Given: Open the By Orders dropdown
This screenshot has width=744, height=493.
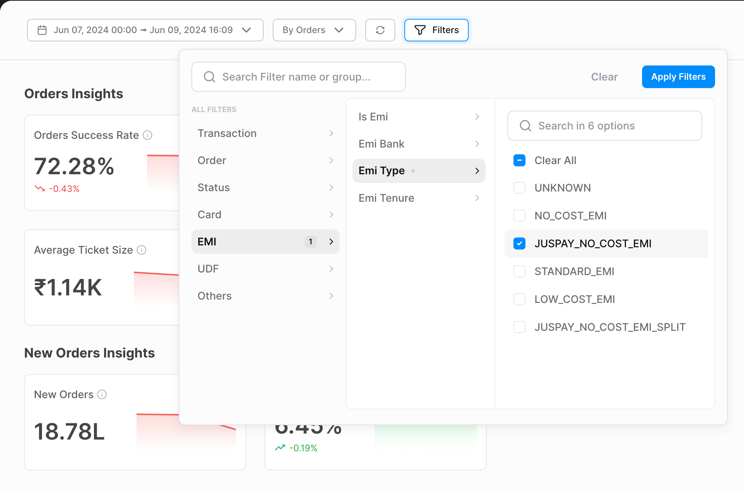Looking at the screenshot, I should pos(314,30).
